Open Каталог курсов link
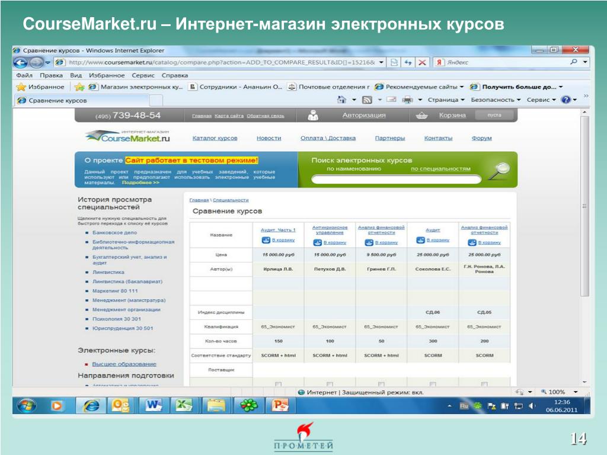 click(x=215, y=138)
